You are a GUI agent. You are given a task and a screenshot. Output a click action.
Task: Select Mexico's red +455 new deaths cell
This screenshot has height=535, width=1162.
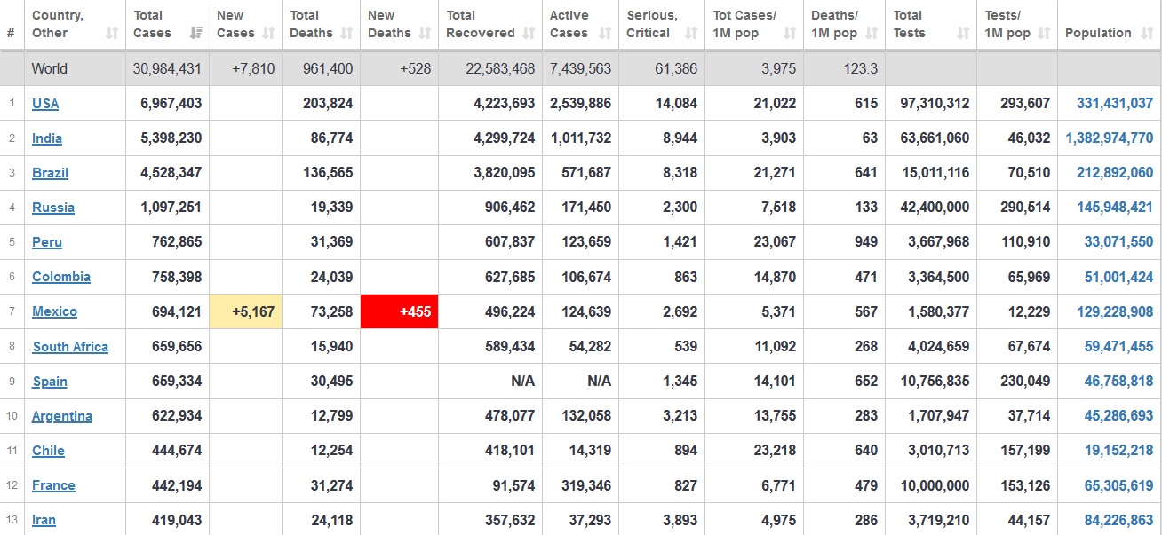point(399,311)
